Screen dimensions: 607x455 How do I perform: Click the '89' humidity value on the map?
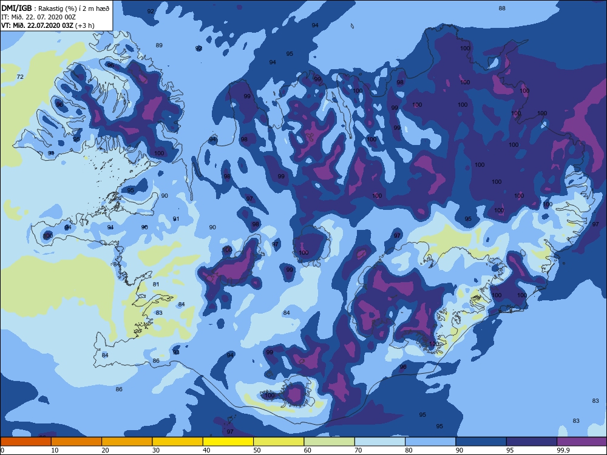[x=159, y=45]
